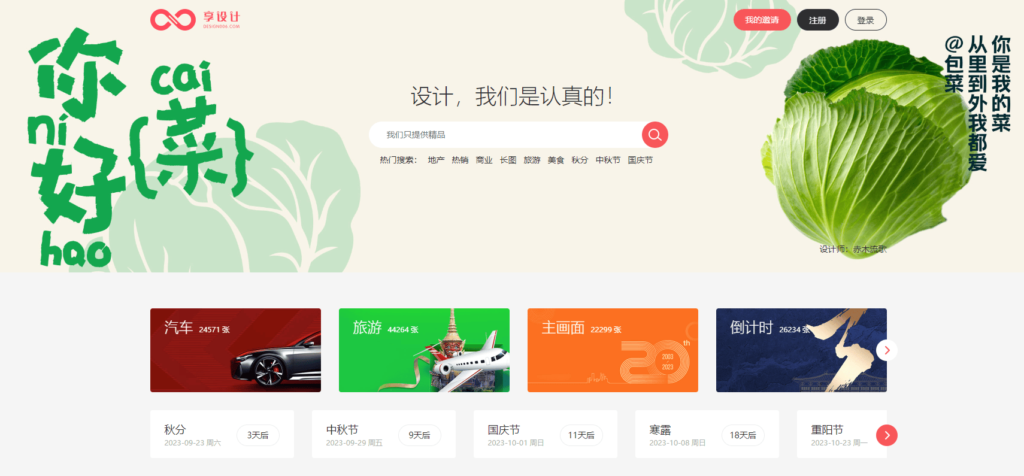Click designer credit 赤木流歌
This screenshot has height=476, width=1024.
coord(870,249)
